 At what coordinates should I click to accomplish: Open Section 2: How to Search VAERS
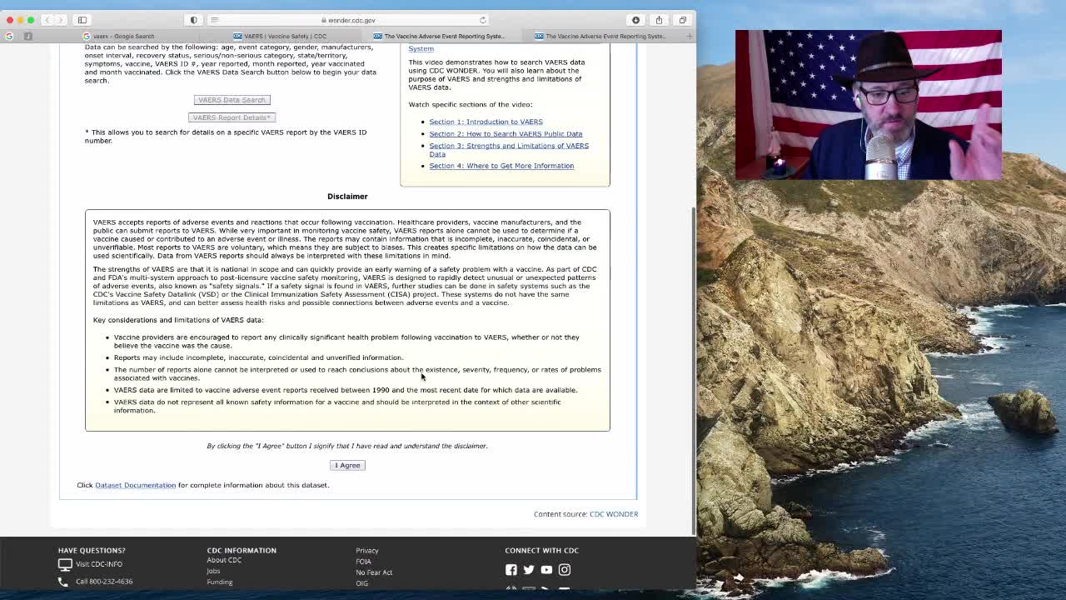506,133
